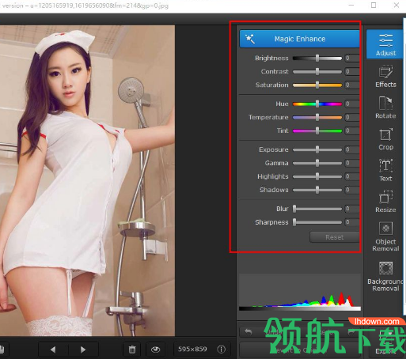
Task: Click the Sharpness slider handle
Action: click(294, 222)
